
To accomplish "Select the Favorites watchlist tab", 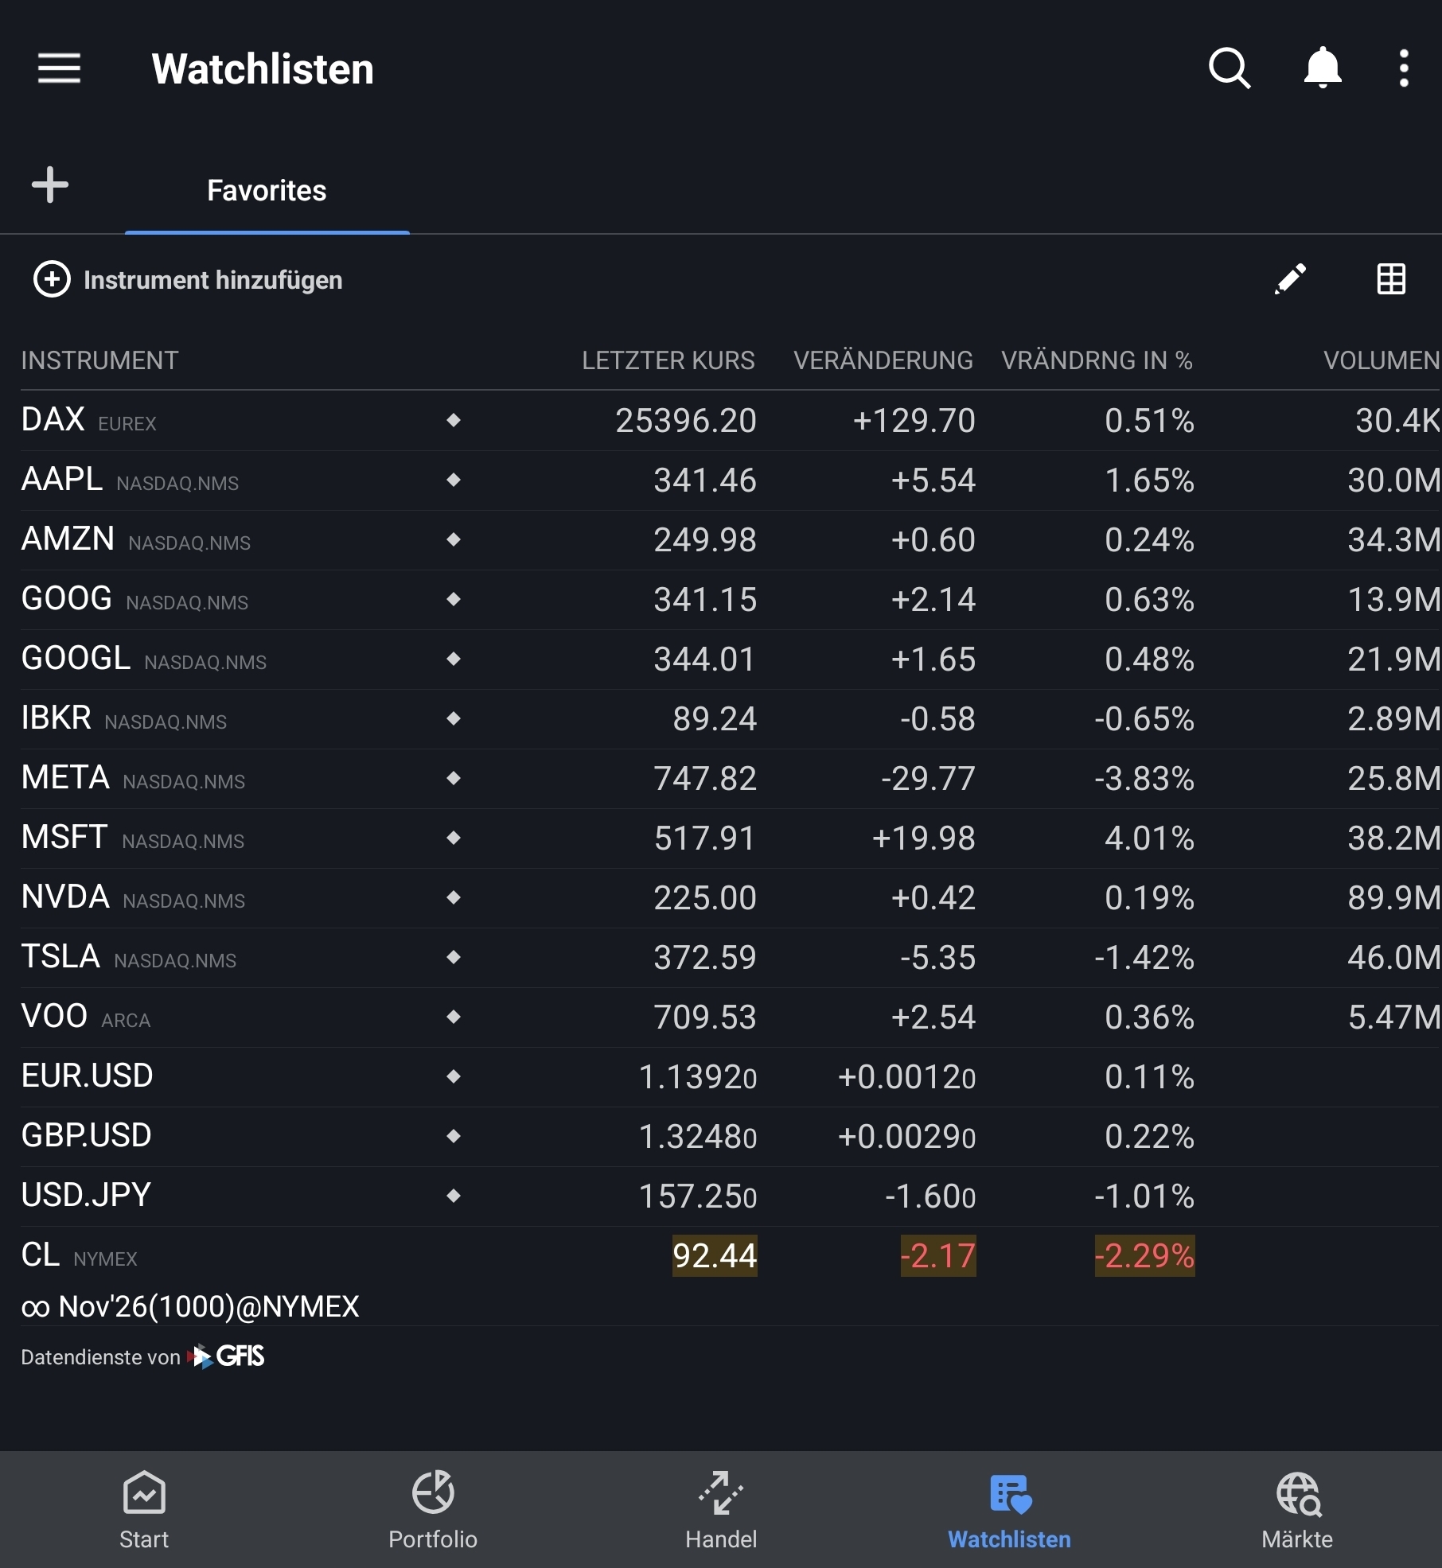I will [x=267, y=191].
